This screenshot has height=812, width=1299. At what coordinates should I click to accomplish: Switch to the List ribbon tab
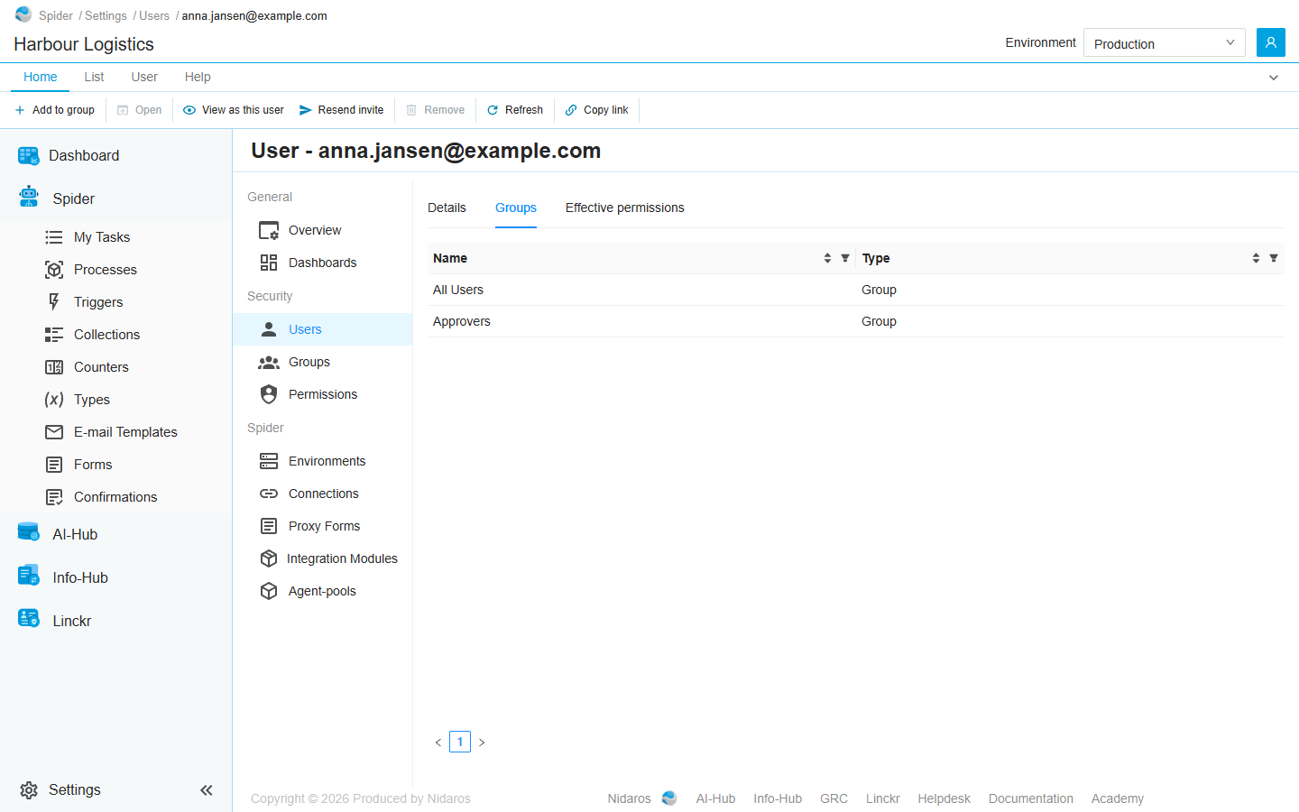point(94,77)
